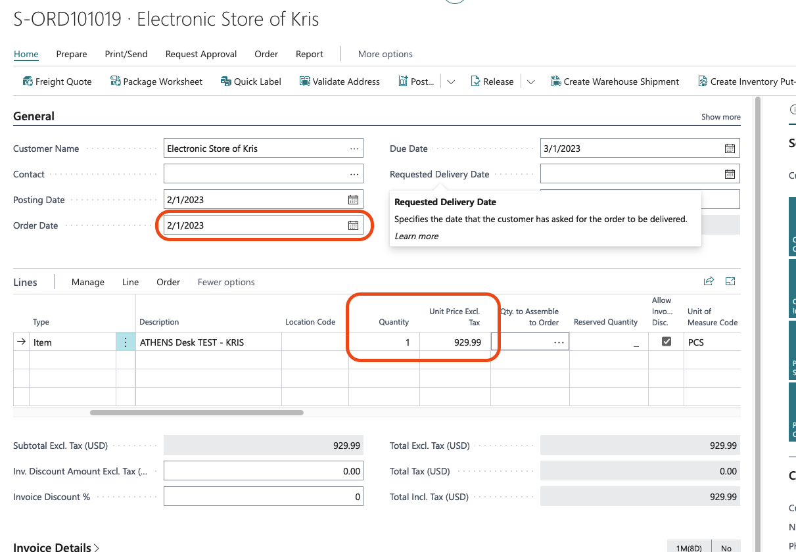The image size is (796, 552).
Task: Click the Show more link in General
Action: click(720, 116)
